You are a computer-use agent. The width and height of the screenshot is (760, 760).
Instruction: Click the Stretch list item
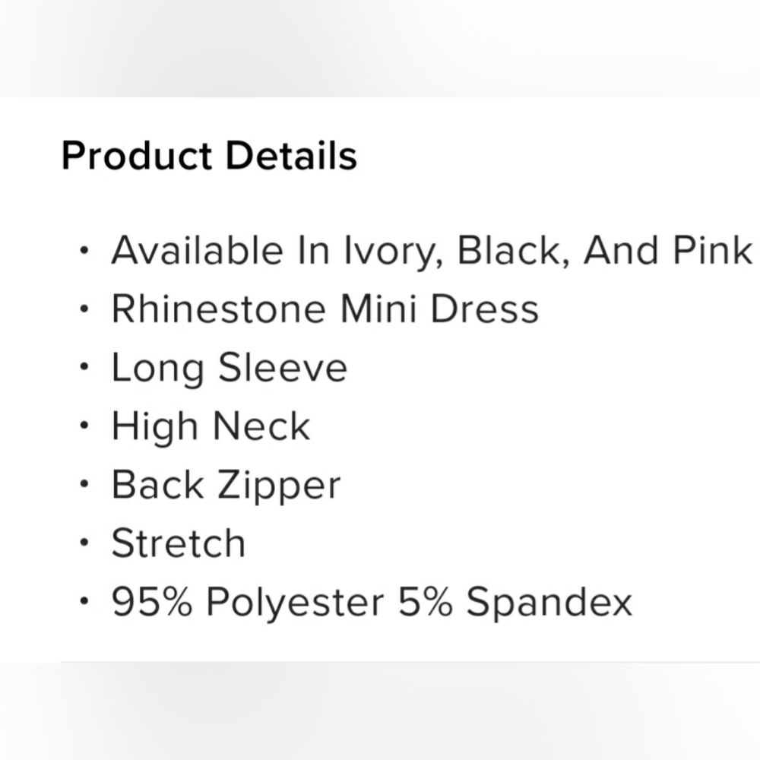(179, 543)
